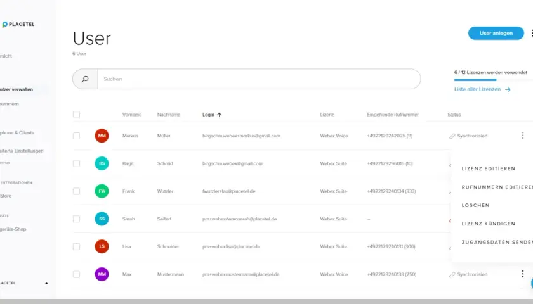This screenshot has height=304, width=533.
Task: Click number +4922129242025 (11)
Action: click(x=390, y=136)
